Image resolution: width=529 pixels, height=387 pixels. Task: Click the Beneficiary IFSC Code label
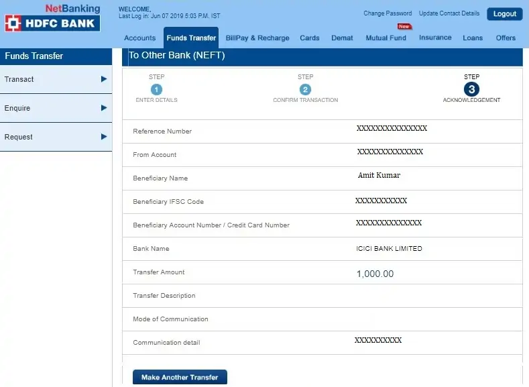(x=168, y=202)
